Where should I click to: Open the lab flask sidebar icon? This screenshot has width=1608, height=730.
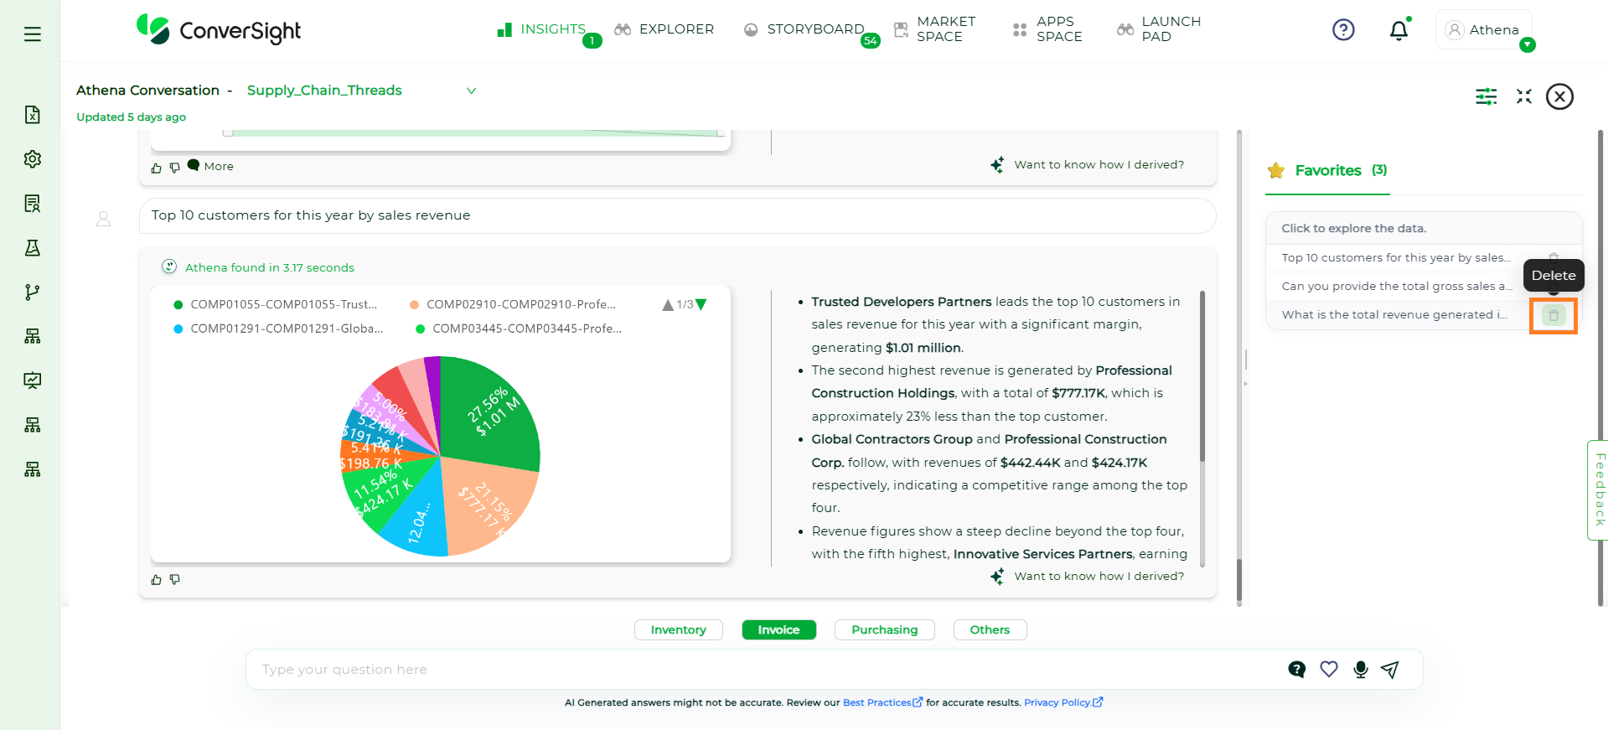pos(33,248)
